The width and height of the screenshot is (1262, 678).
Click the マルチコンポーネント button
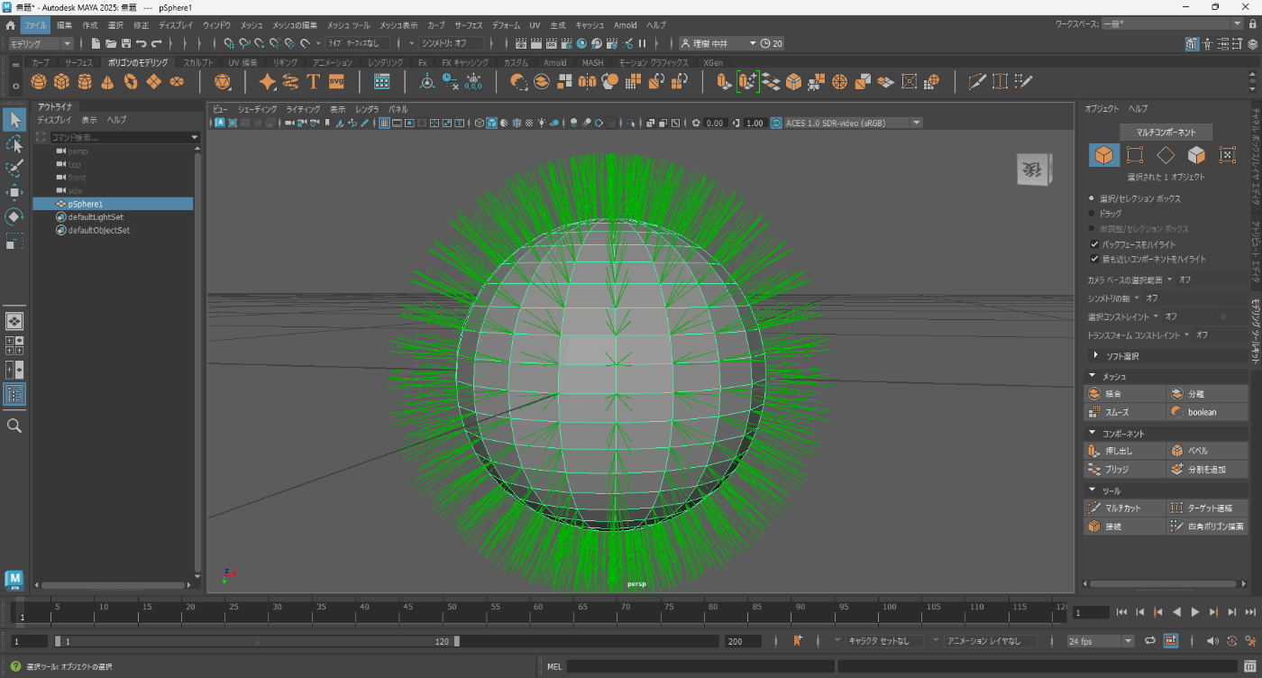pos(1166,132)
